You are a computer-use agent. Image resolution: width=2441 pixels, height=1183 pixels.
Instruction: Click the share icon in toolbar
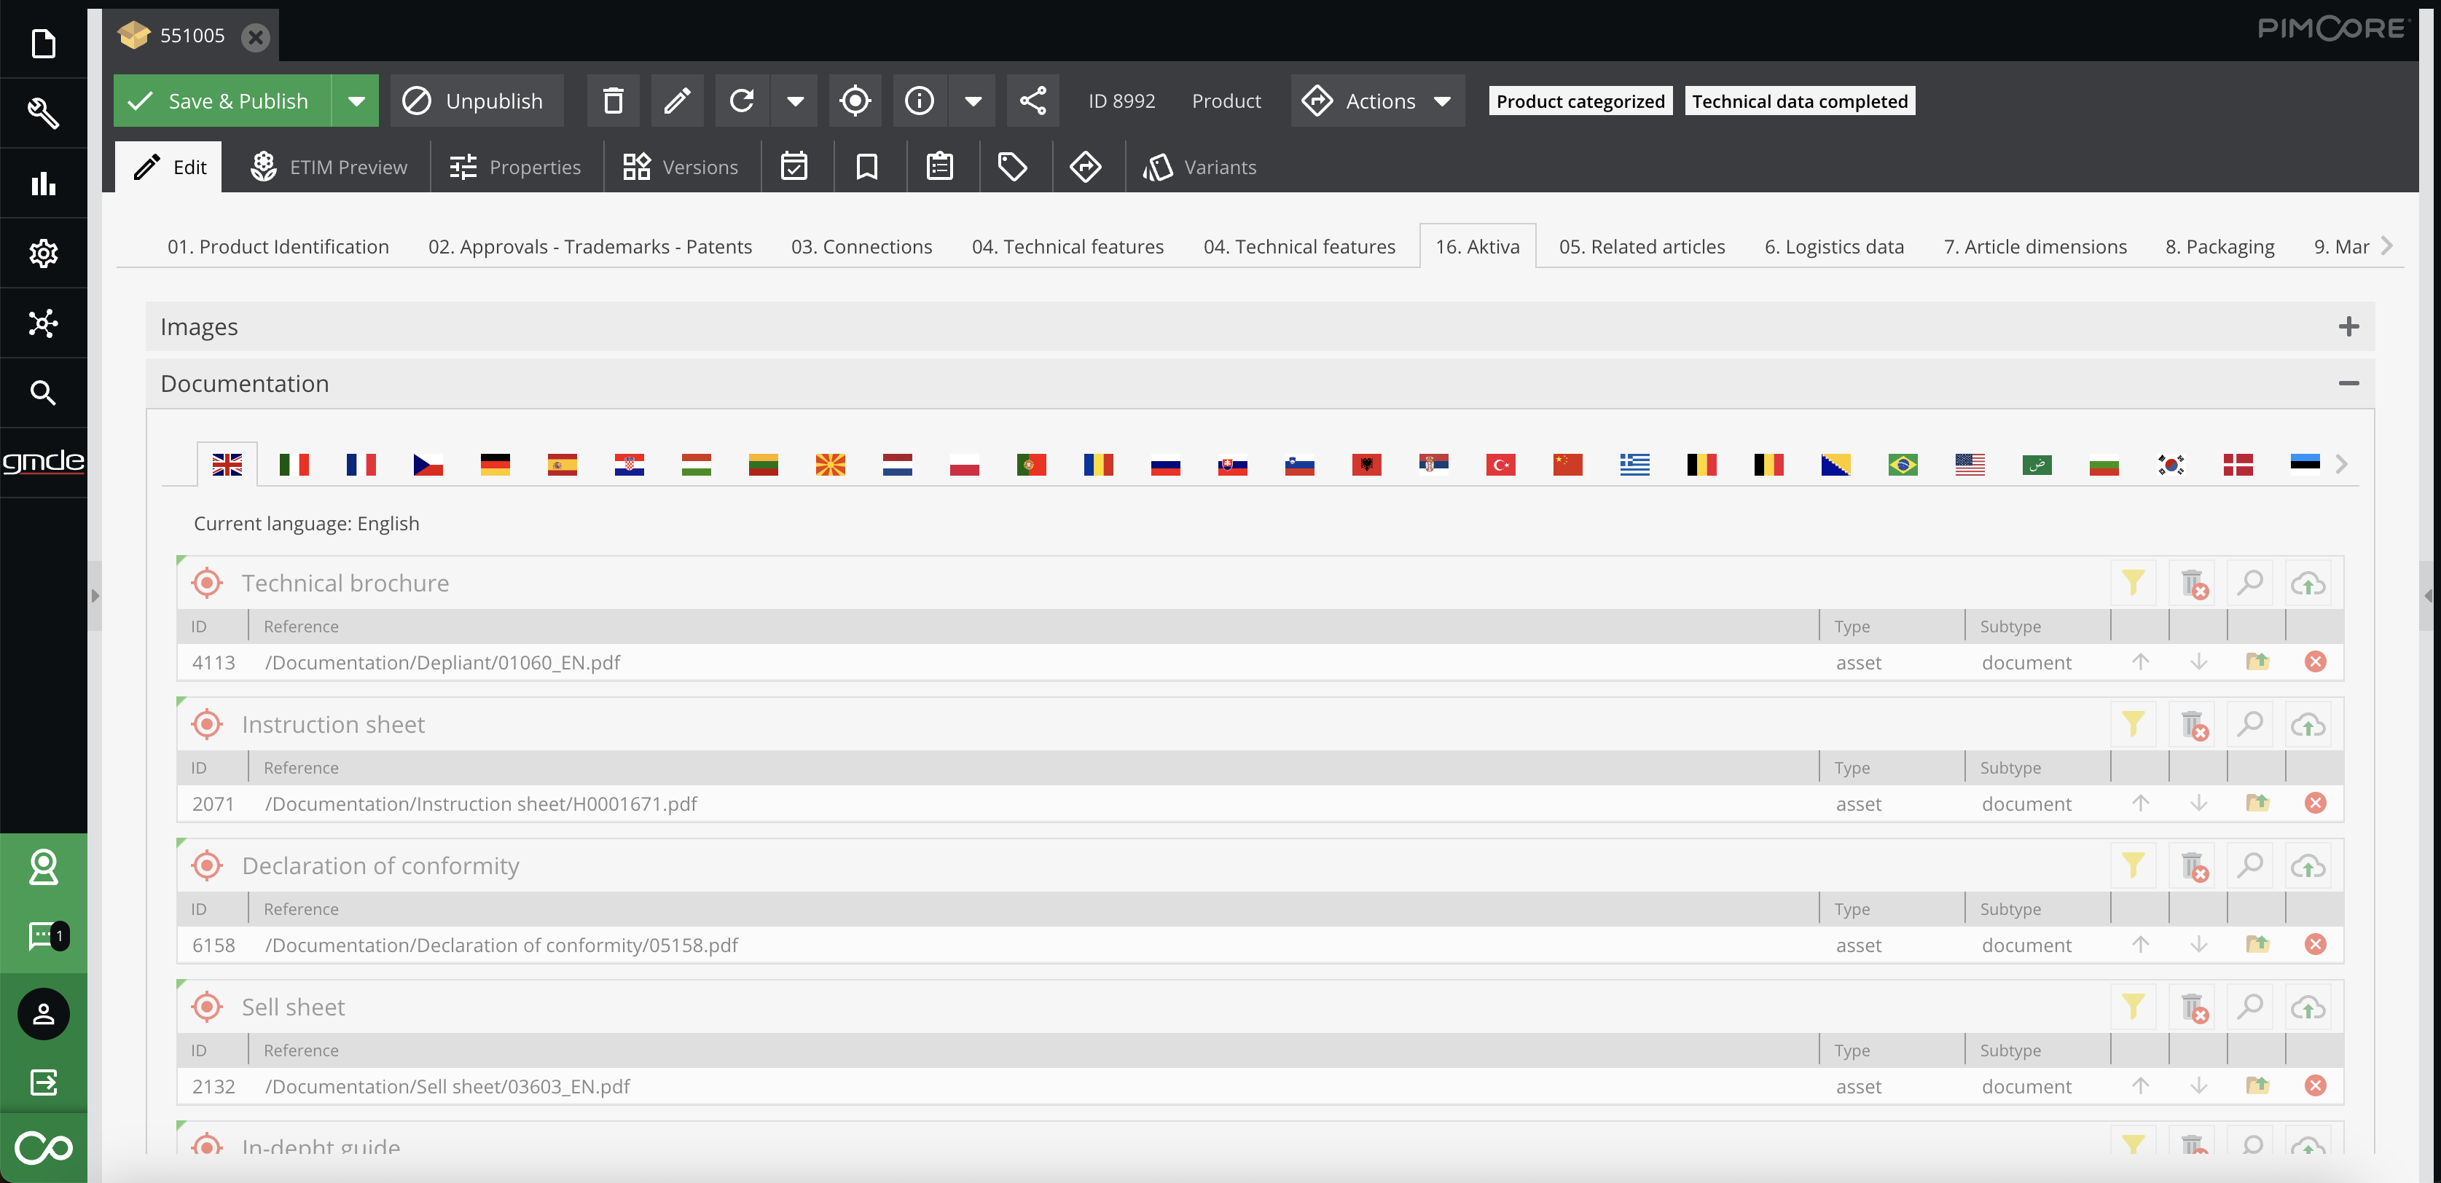(1033, 101)
